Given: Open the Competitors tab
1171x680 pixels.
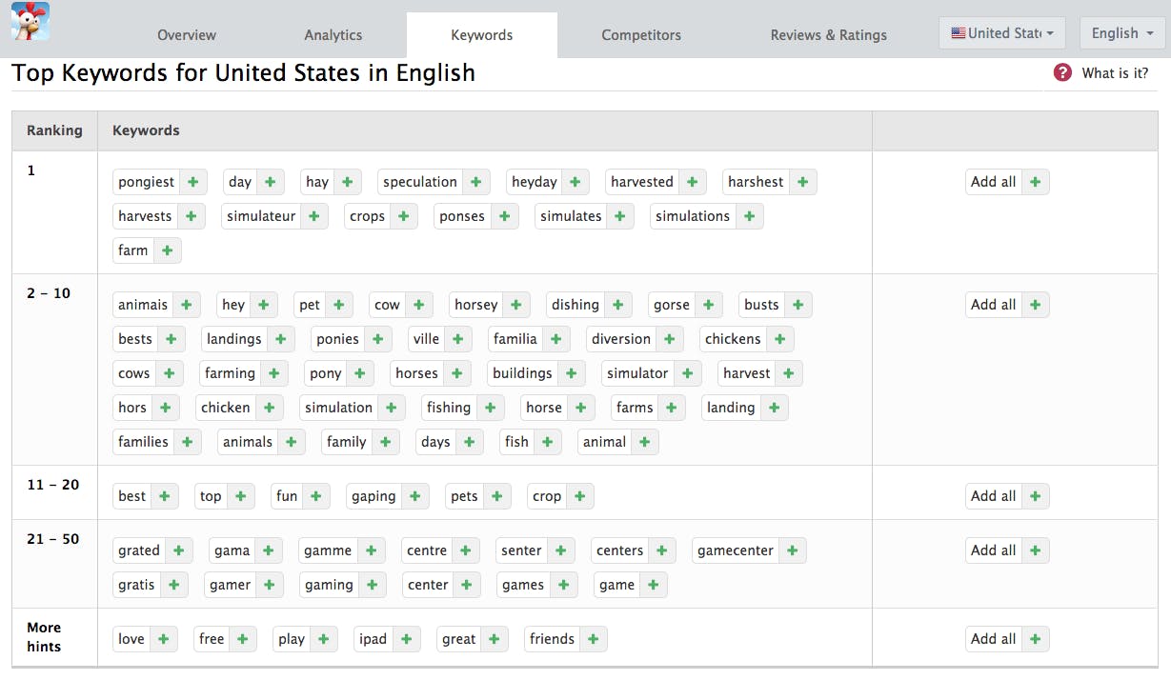Looking at the screenshot, I should click(641, 35).
